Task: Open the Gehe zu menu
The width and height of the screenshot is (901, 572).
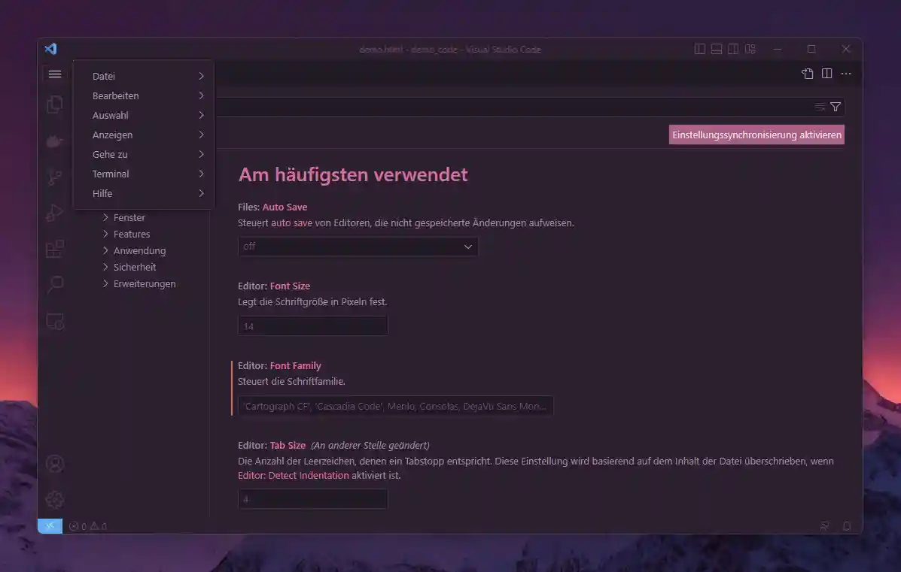Action: tap(144, 154)
